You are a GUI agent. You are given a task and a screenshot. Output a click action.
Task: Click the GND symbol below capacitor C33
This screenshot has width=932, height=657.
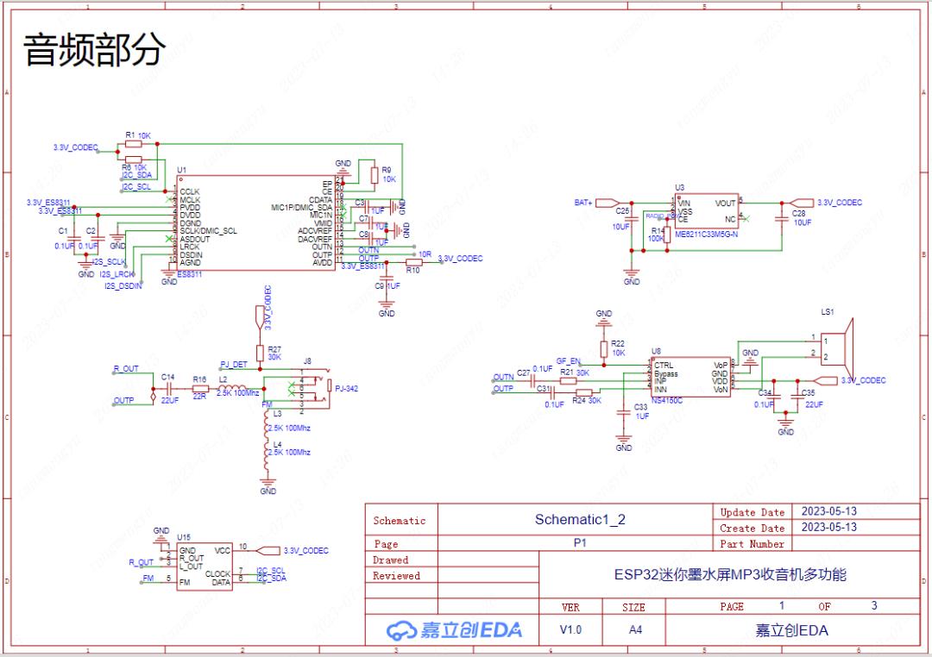[x=623, y=440]
